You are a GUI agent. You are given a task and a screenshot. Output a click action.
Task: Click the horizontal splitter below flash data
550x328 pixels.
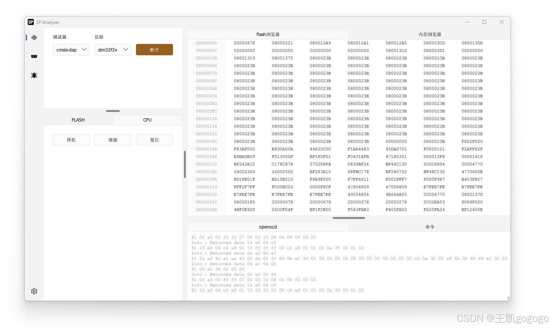coord(349,218)
